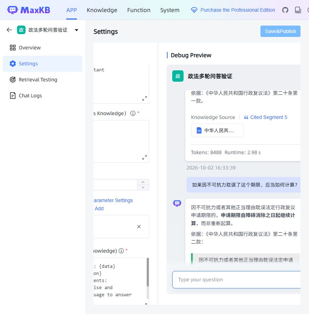The width and height of the screenshot is (309, 314).
Task: Click the 政法多轮问答验证 chat title
Action: tap(210, 76)
